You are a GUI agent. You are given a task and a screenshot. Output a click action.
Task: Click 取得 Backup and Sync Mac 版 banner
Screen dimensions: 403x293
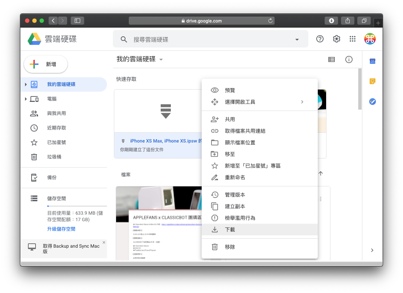[x=64, y=249]
